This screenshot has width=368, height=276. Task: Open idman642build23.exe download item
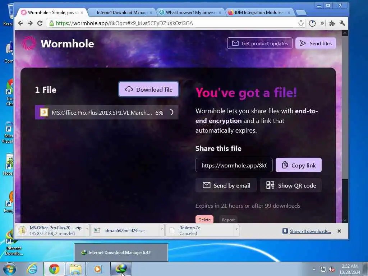(125, 230)
